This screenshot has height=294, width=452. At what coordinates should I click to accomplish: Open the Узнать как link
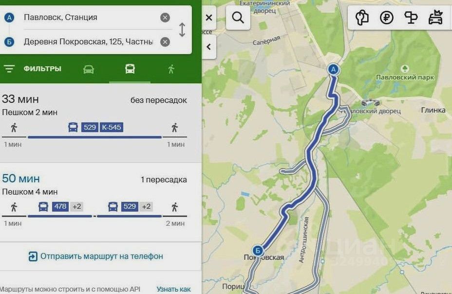[x=173, y=289]
